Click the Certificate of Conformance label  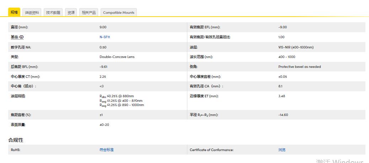point(212,150)
